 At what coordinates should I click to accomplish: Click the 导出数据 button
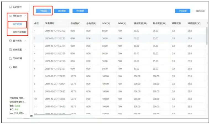point(80,11)
